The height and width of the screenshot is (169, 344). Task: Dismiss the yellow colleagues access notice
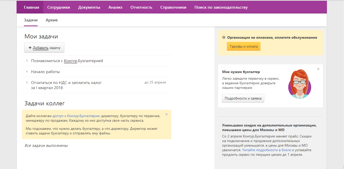[x=167, y=114]
